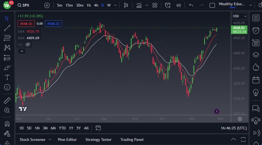Collapse the indicator legend chevron
Viewport: 262px width, 145px height.
point(22,51)
